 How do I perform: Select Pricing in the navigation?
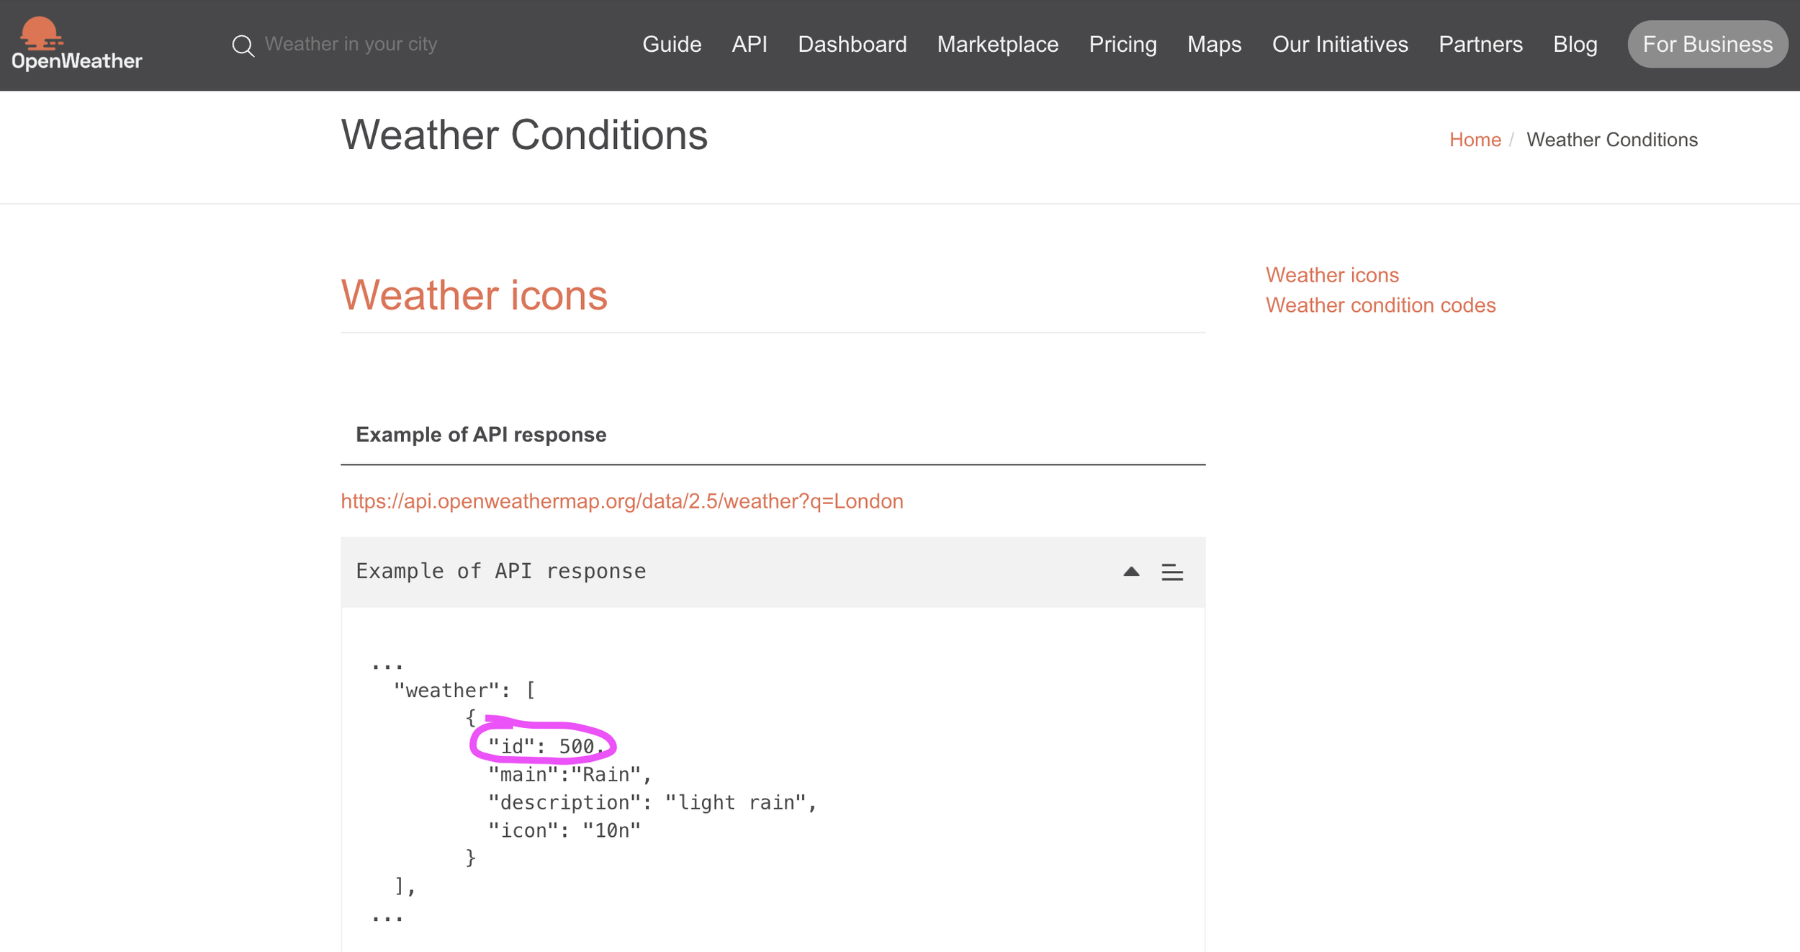point(1123,45)
